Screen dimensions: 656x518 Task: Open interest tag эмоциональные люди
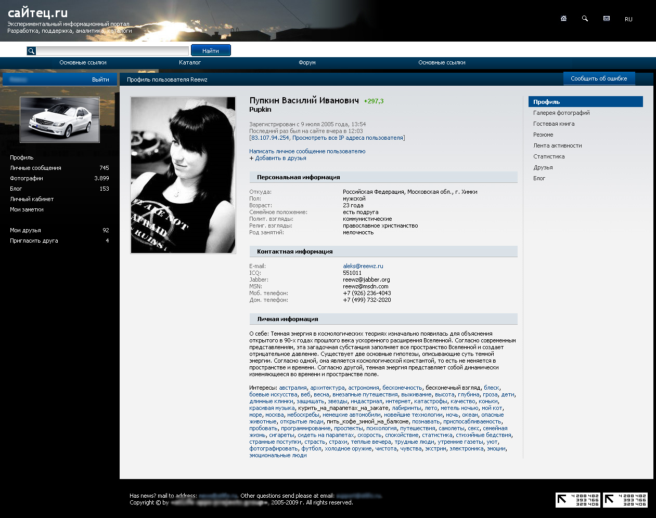[x=278, y=455]
